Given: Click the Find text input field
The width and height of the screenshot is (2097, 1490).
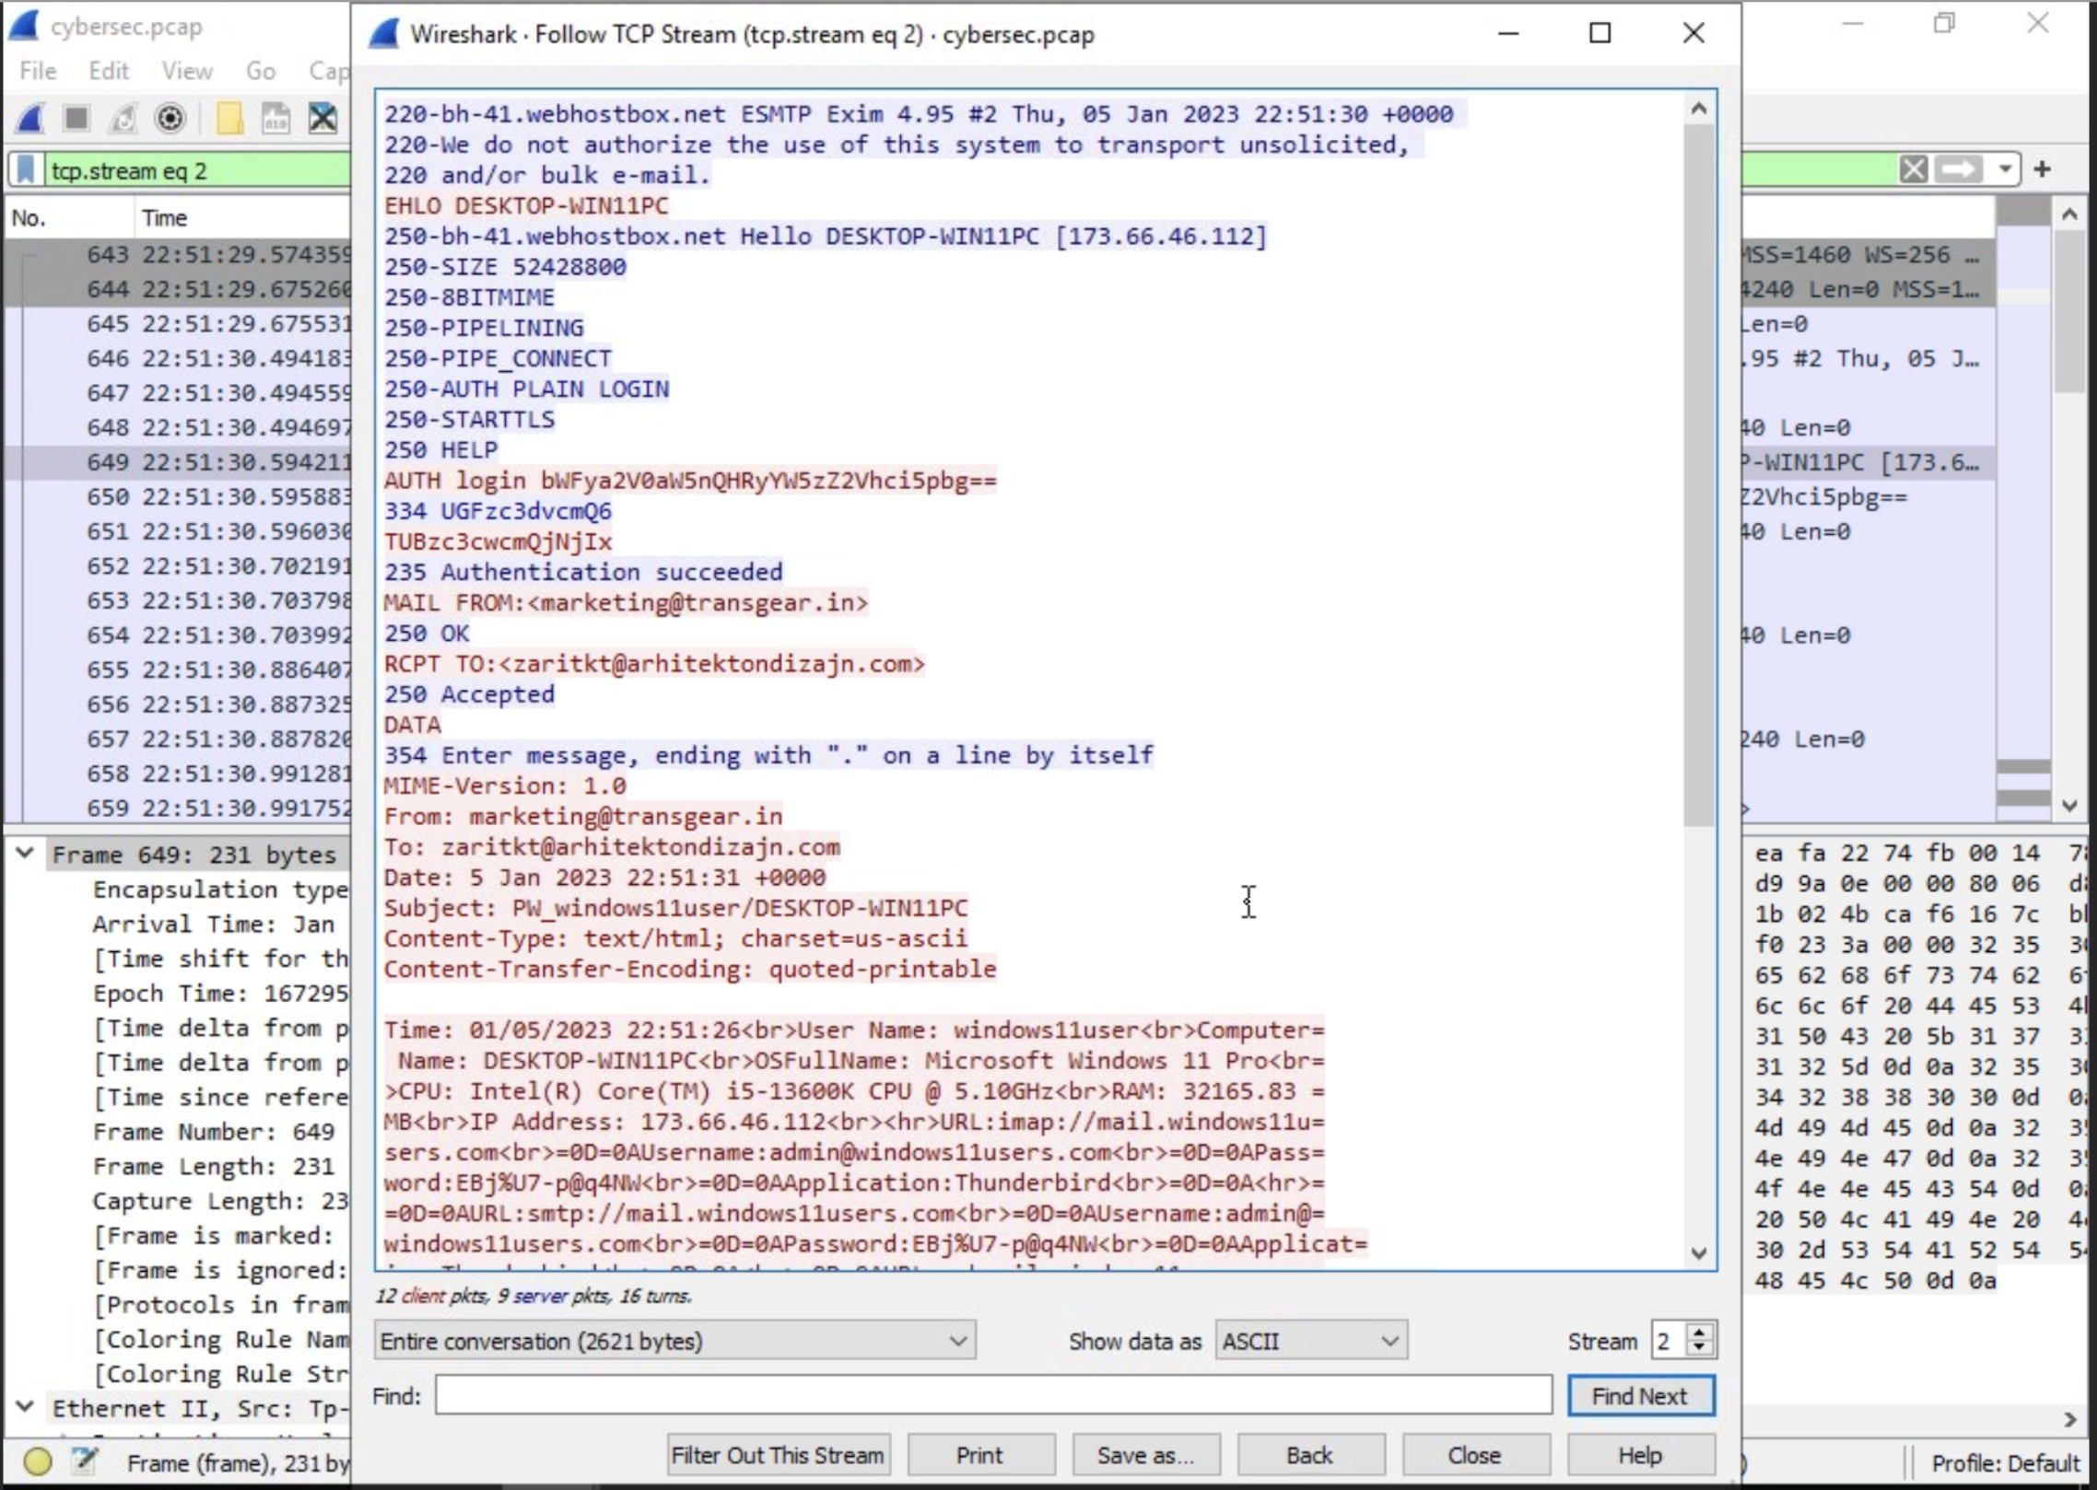Looking at the screenshot, I should coord(993,1395).
